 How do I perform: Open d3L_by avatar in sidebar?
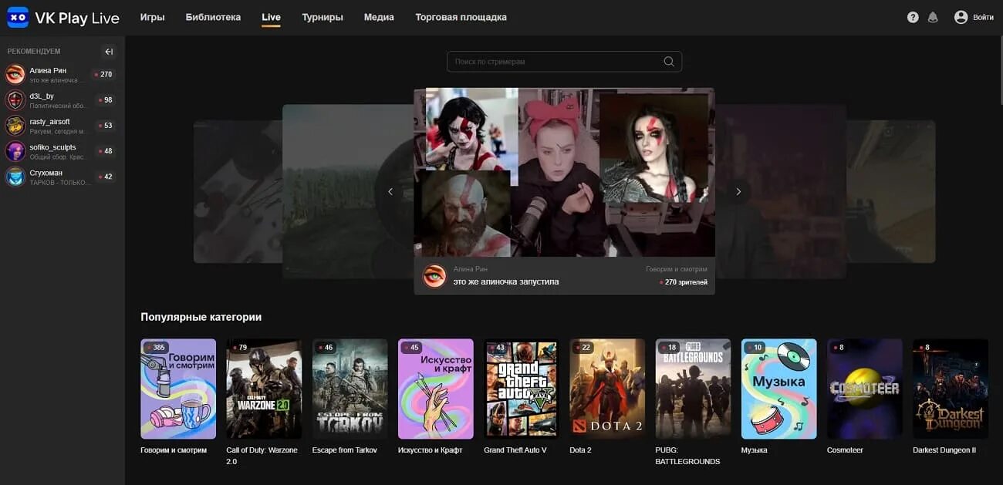pos(15,100)
